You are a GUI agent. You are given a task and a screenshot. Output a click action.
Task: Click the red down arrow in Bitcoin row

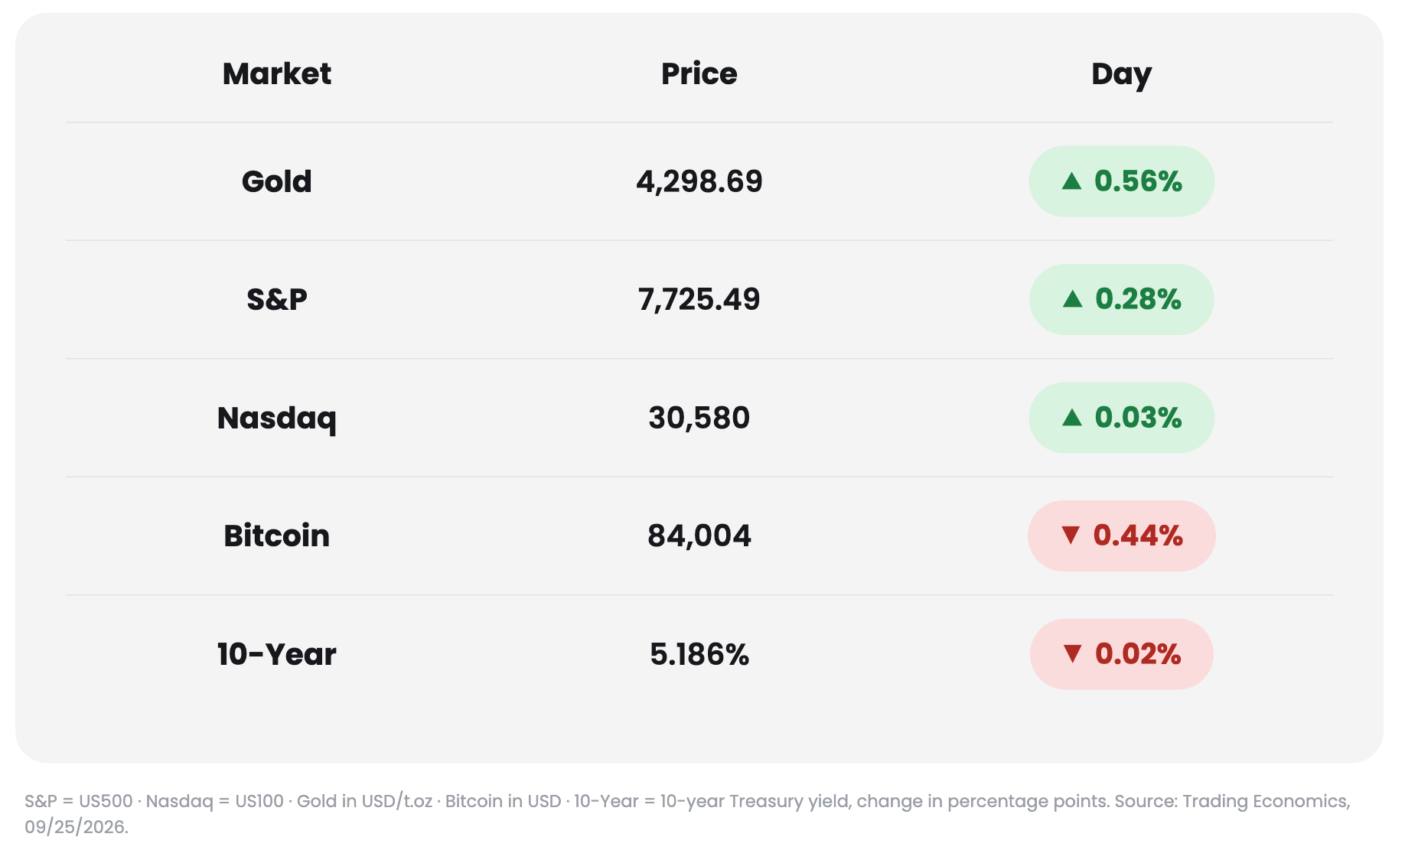[1071, 536]
